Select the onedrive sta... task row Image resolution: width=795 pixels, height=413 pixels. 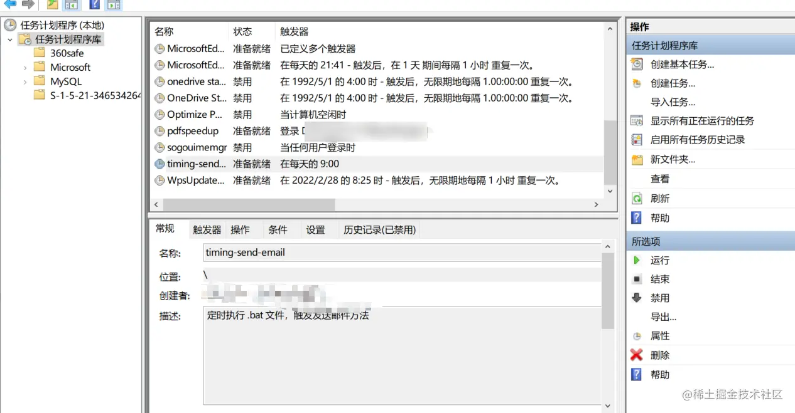(377, 81)
